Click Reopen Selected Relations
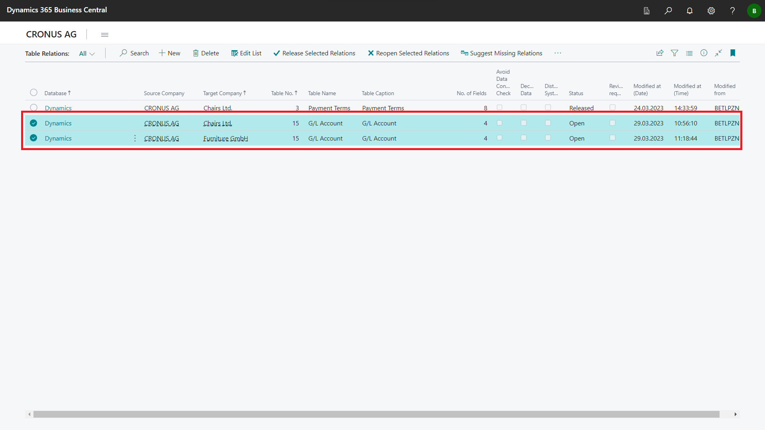Image resolution: width=765 pixels, height=430 pixels. click(x=408, y=53)
